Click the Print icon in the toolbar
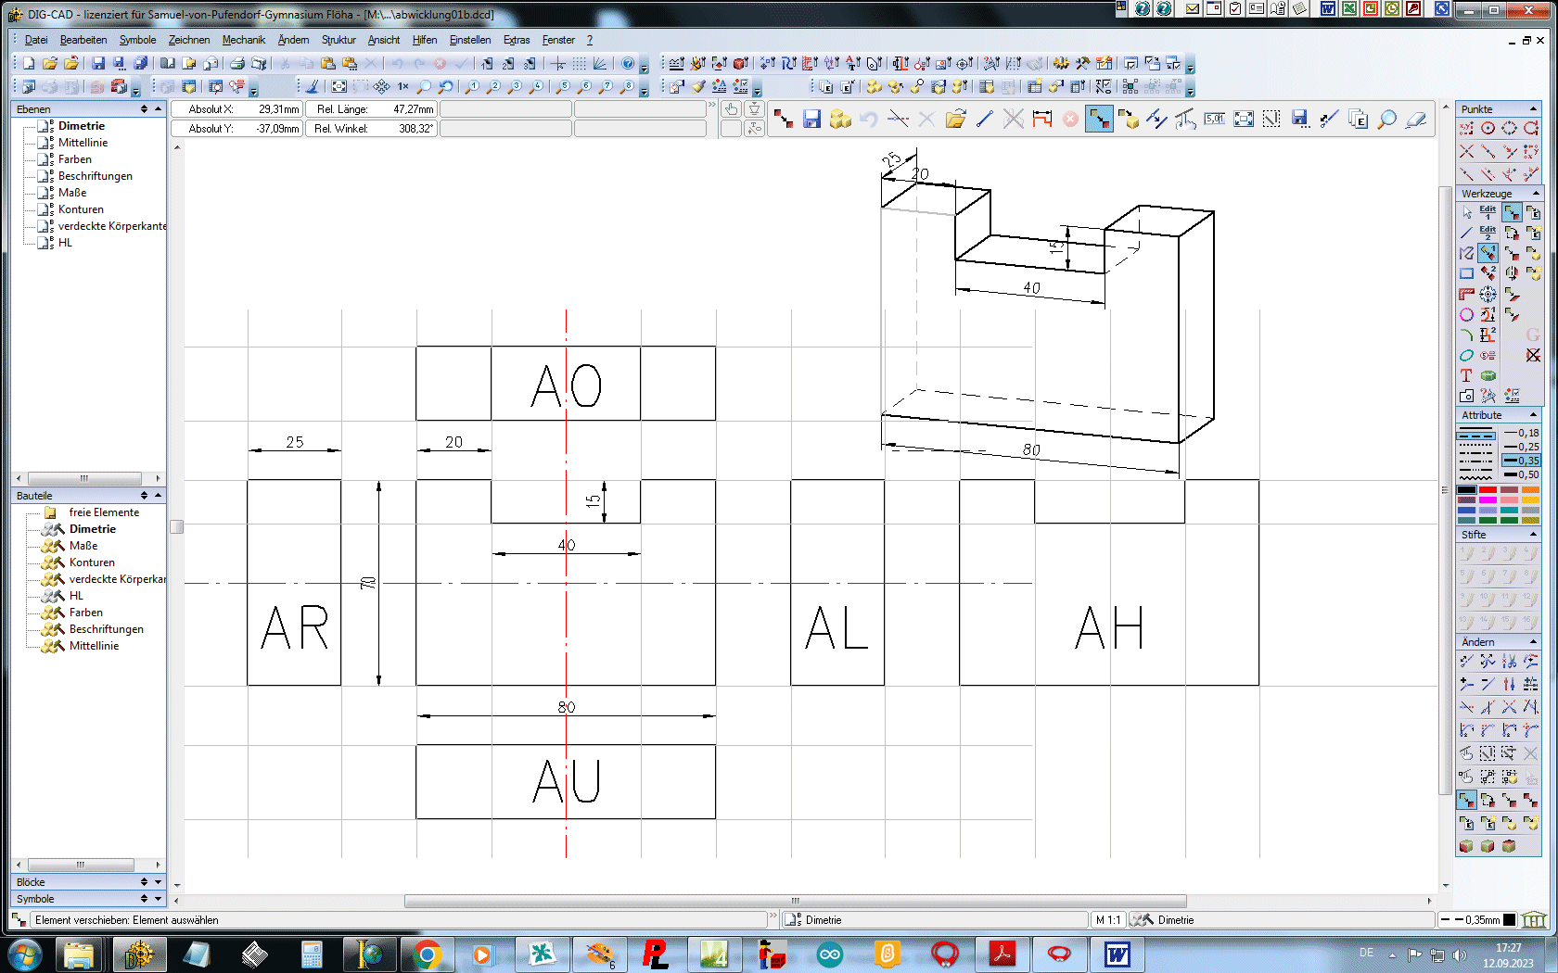This screenshot has width=1558, height=973. coord(237,63)
